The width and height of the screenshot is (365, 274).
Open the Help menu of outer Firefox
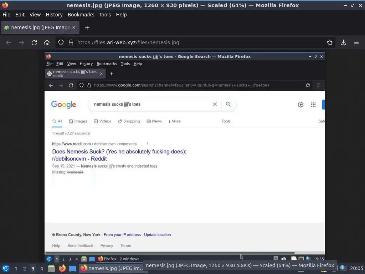tap(121, 15)
